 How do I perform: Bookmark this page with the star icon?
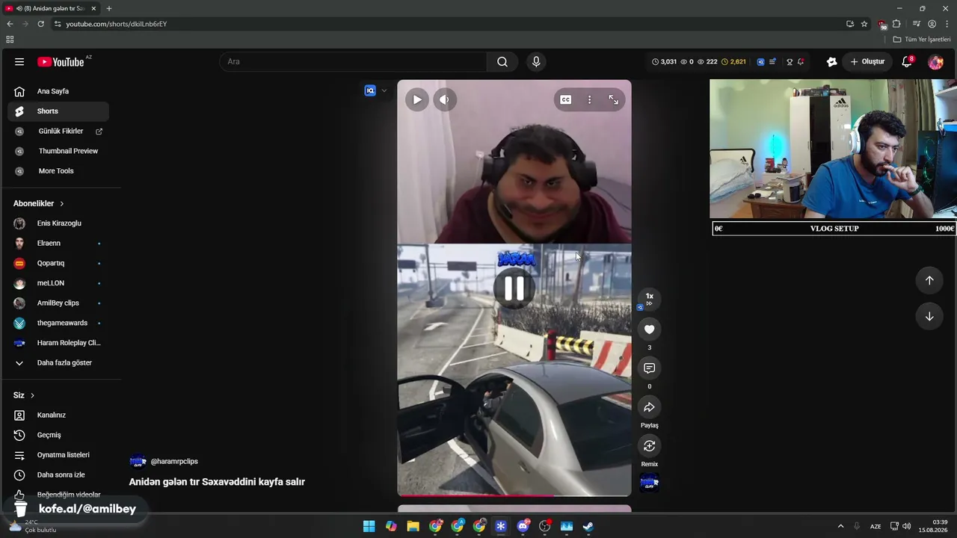point(864,24)
